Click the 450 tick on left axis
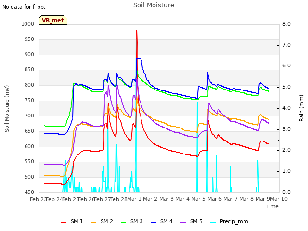The image size is (308, 231). pos(29,192)
